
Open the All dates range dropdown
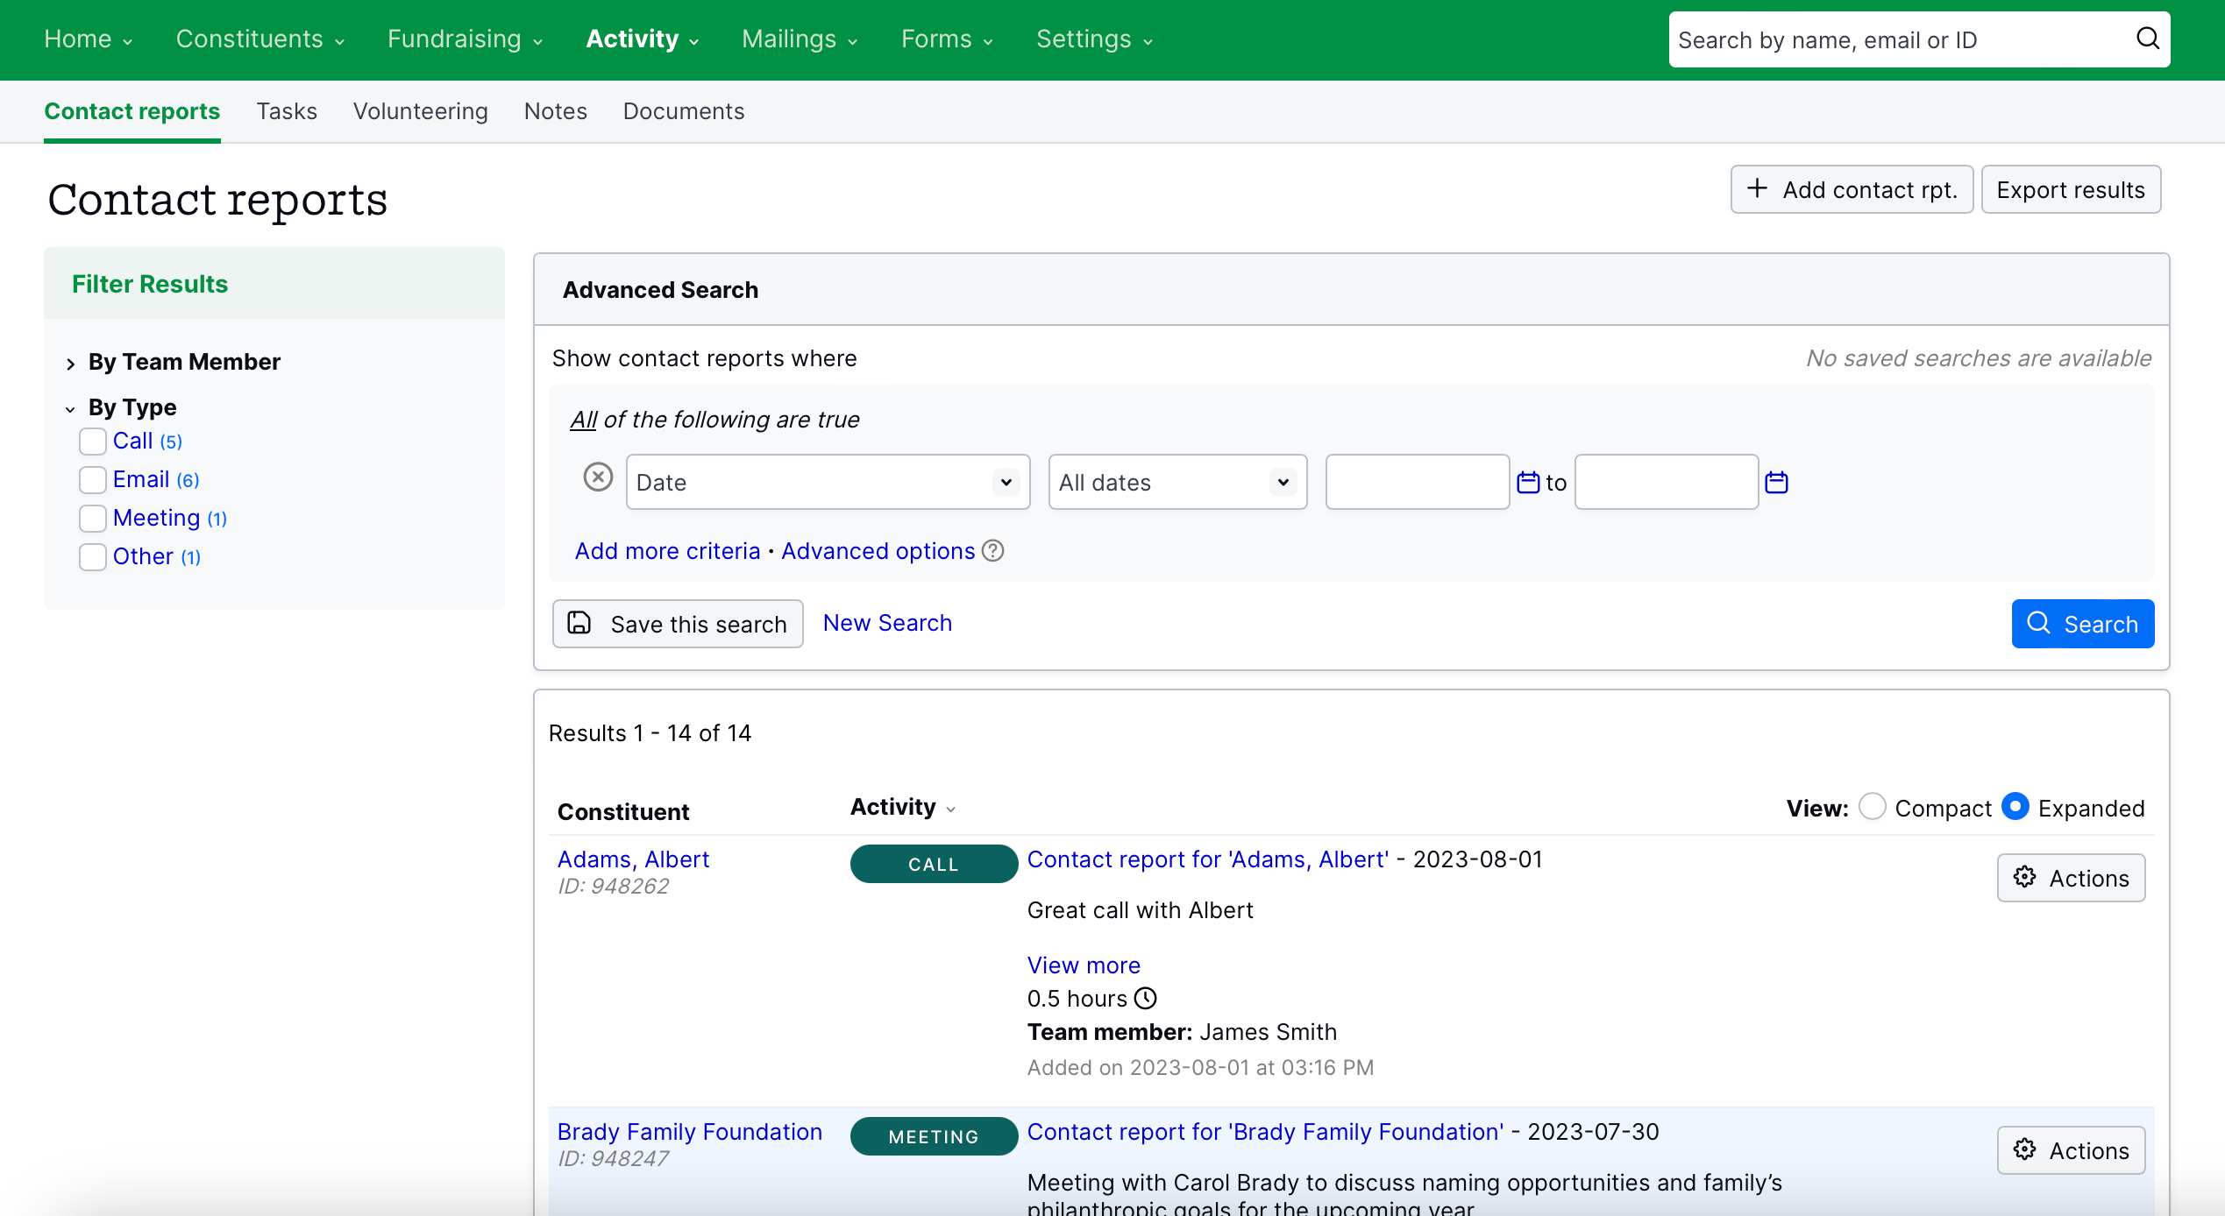(x=1176, y=482)
